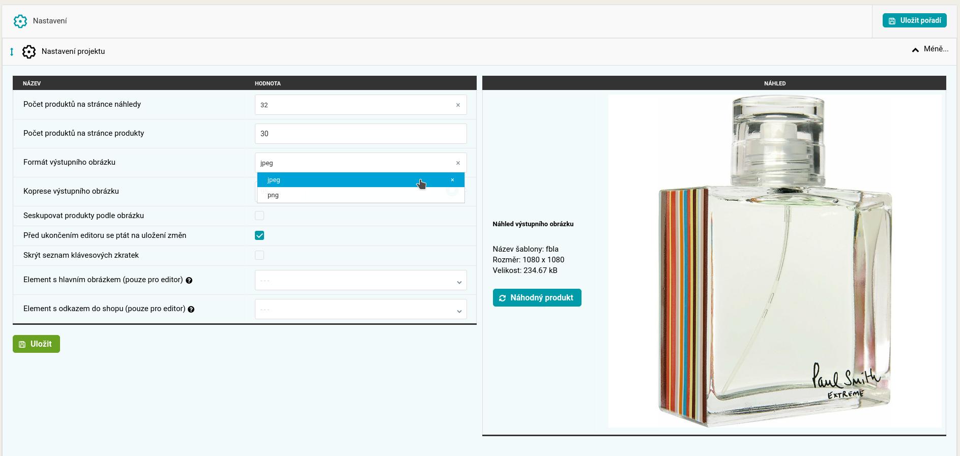The image size is (960, 456).
Task: Click the "Uložit pořadí" button
Action: click(914, 20)
